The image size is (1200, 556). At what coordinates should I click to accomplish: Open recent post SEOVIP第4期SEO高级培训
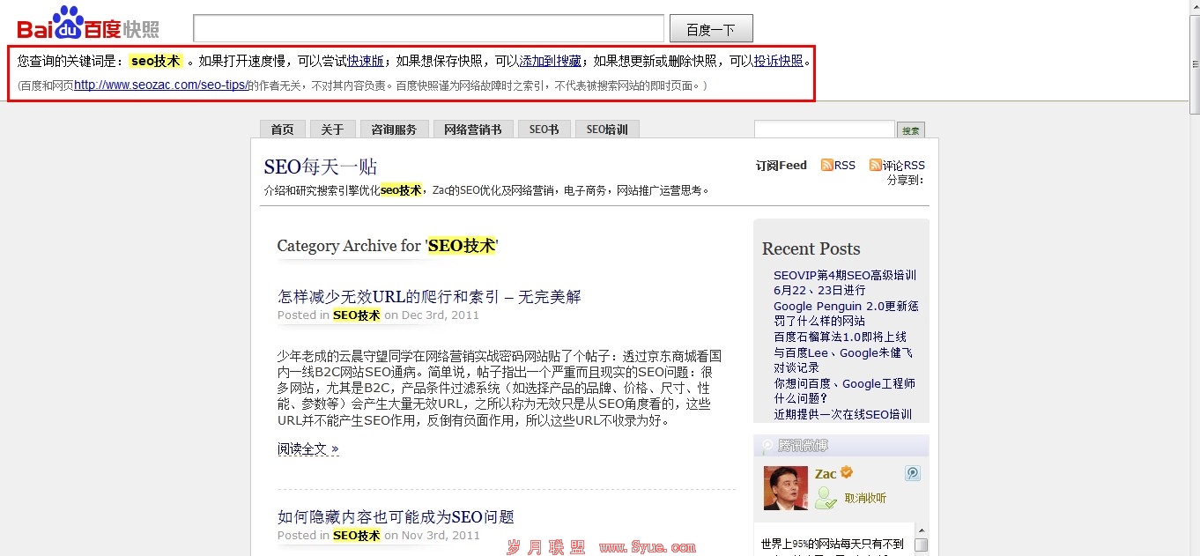pos(845,282)
